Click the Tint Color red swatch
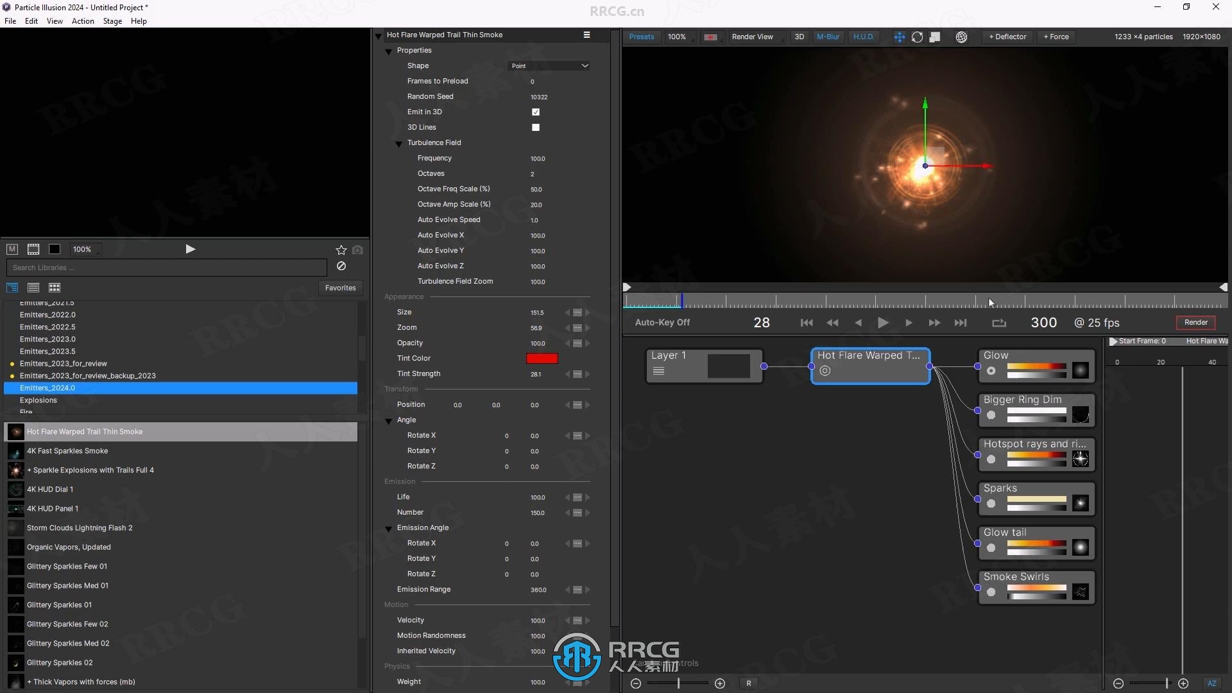 tap(542, 357)
